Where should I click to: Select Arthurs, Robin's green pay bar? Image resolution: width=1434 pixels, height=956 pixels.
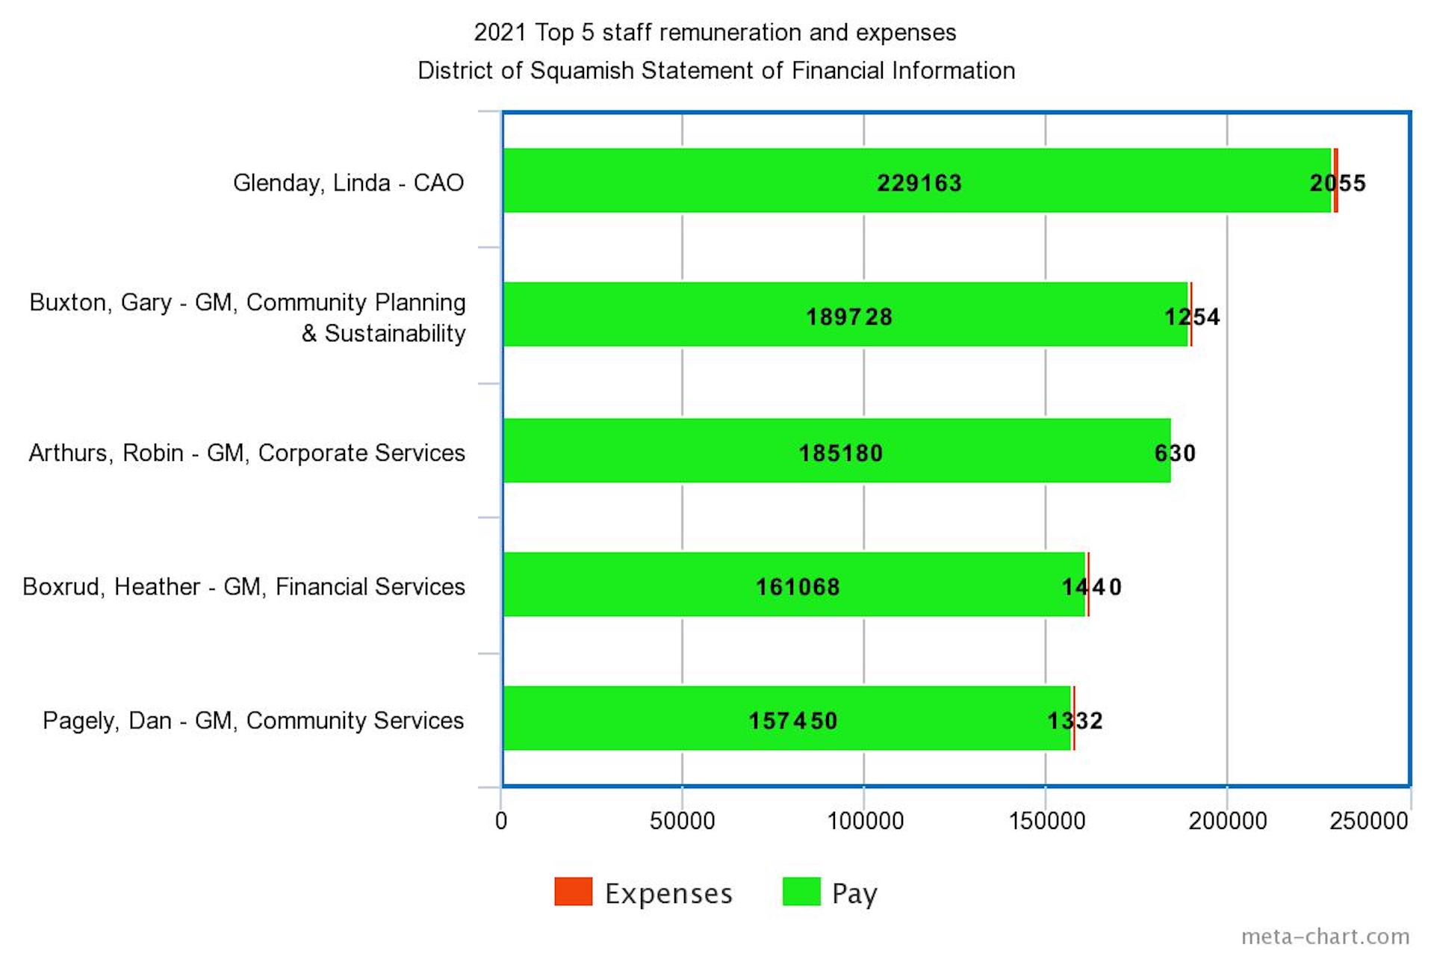[836, 450]
